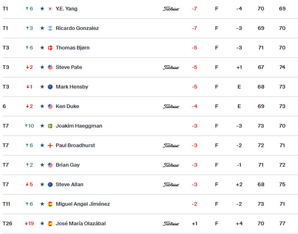Toggle favorite star for Ricardo Gonzalez
Image resolution: width=298 pixels, height=234 pixels.
42,28
